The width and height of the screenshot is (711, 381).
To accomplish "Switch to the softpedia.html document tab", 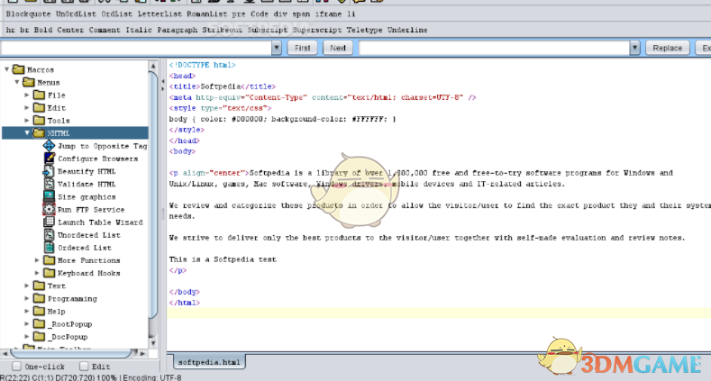I will pos(208,361).
